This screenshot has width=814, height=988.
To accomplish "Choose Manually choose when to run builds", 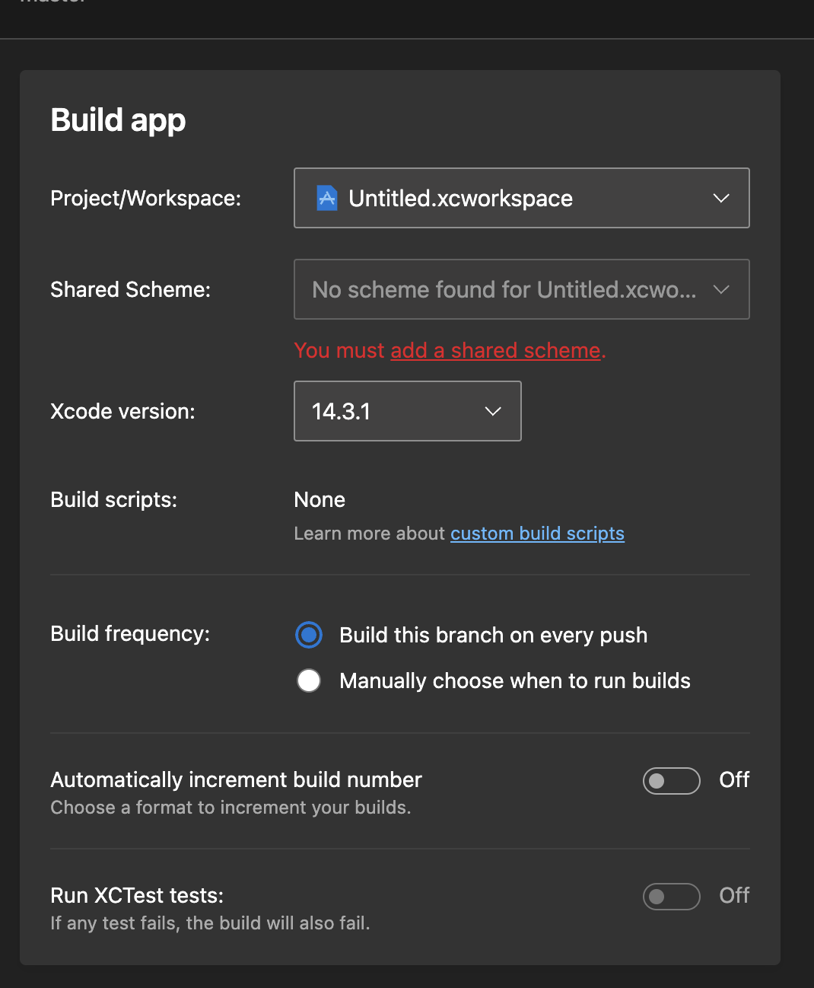I will (309, 680).
